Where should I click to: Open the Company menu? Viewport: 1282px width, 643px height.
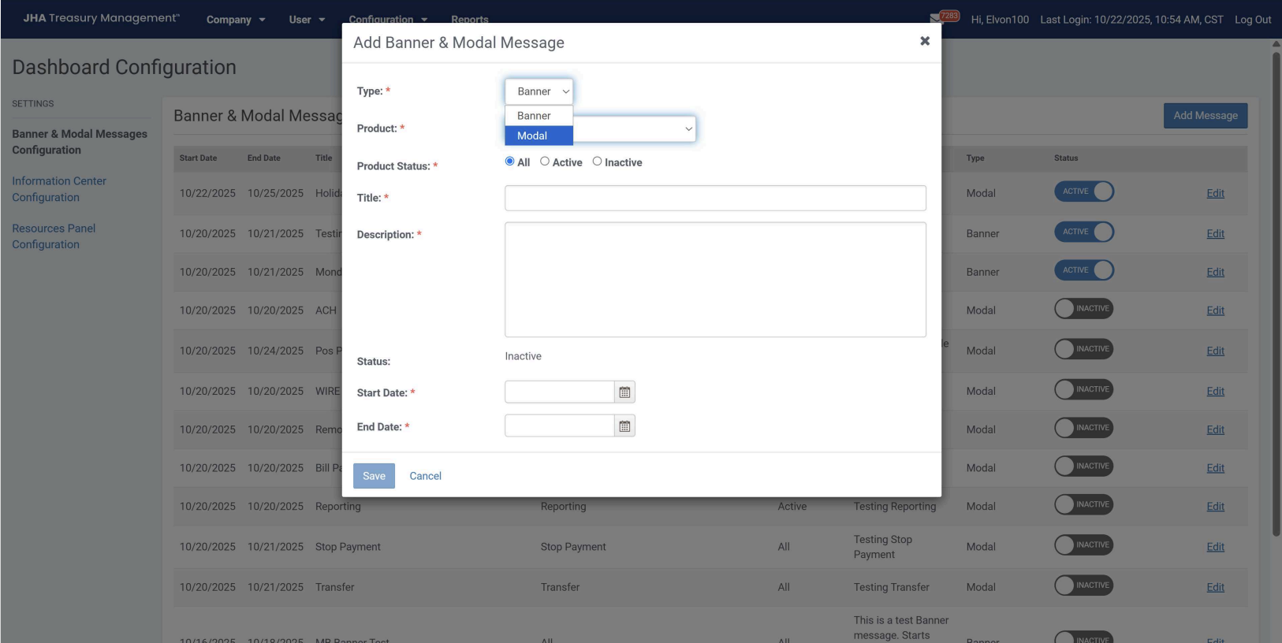click(x=235, y=20)
